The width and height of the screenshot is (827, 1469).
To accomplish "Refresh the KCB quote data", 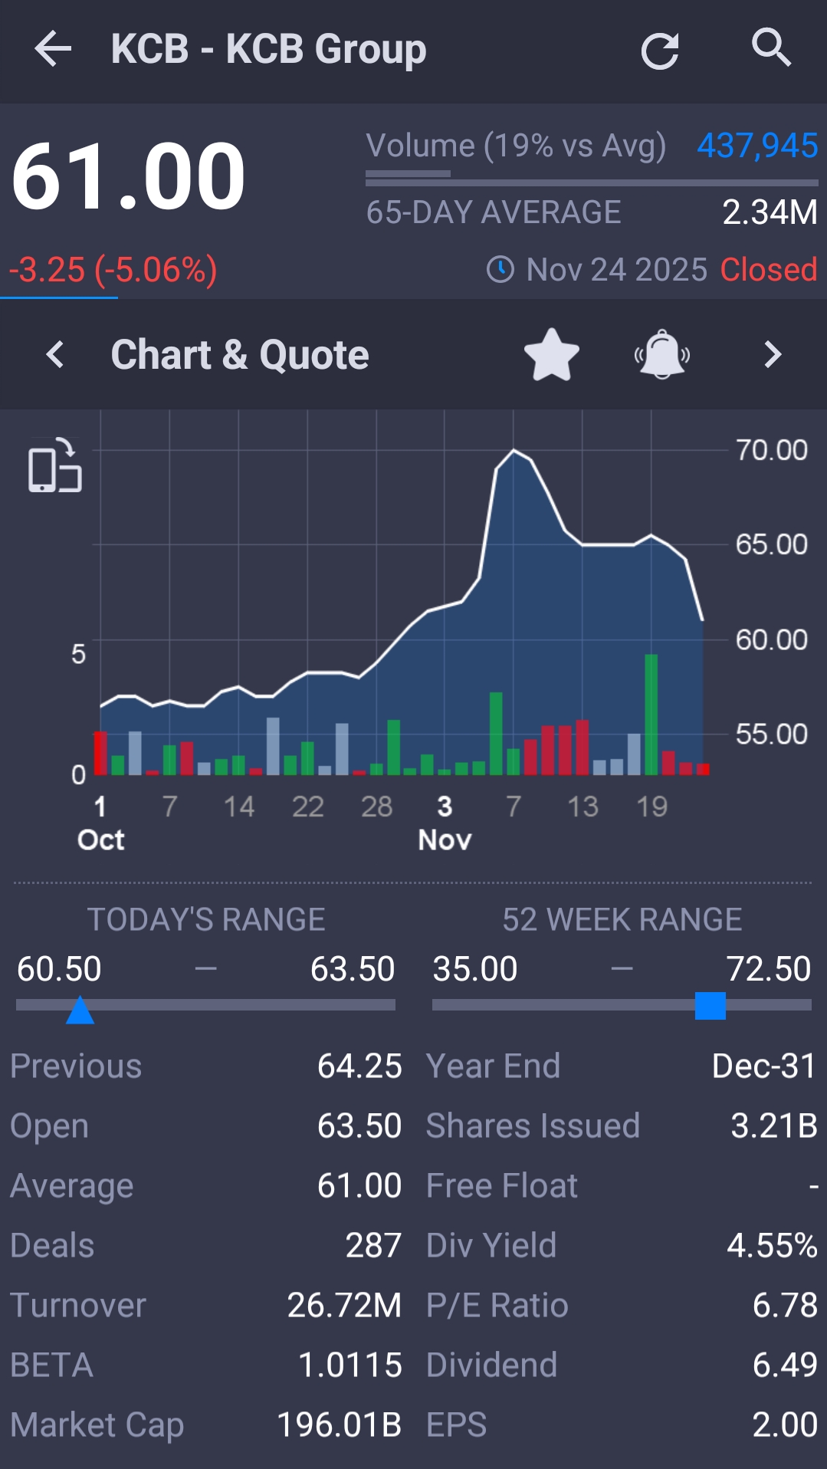I will [x=659, y=51].
